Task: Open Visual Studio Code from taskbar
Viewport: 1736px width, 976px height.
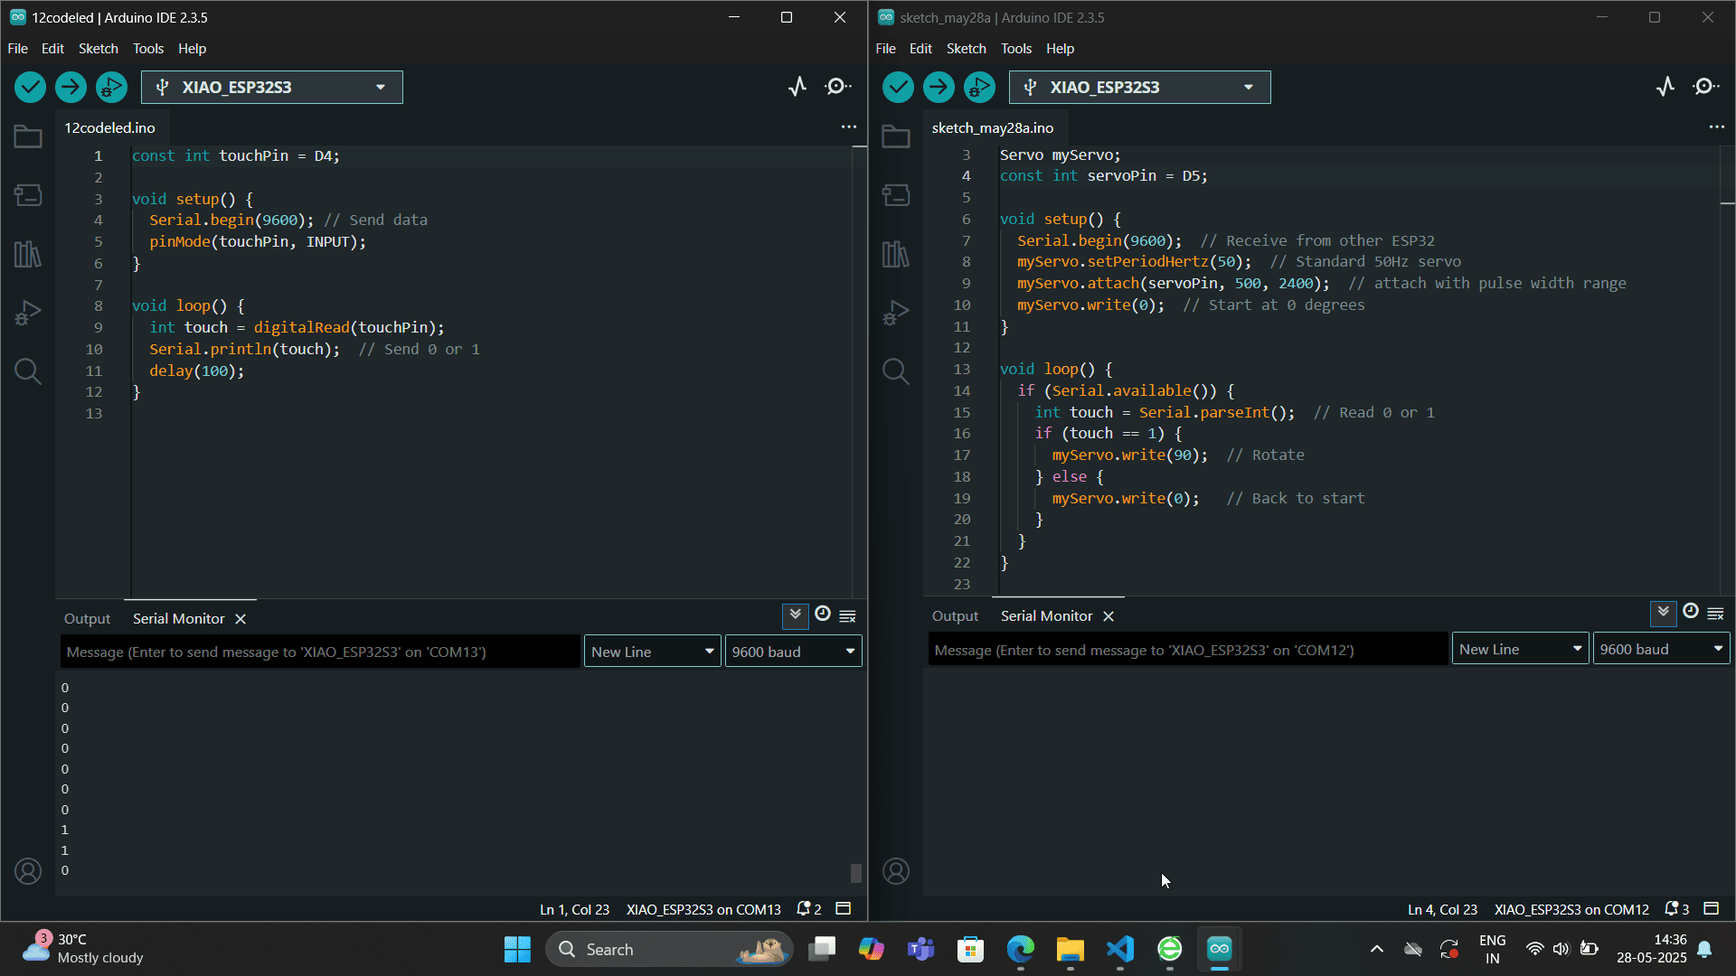Action: point(1119,949)
